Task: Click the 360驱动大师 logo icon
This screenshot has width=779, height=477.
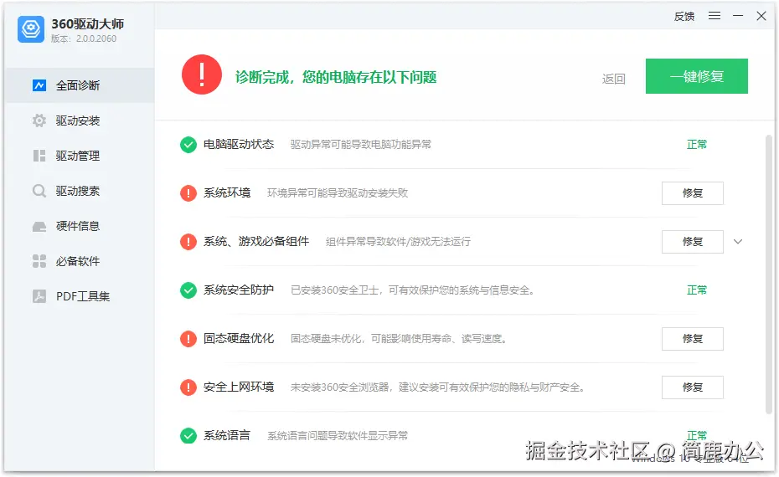Action: point(31,29)
